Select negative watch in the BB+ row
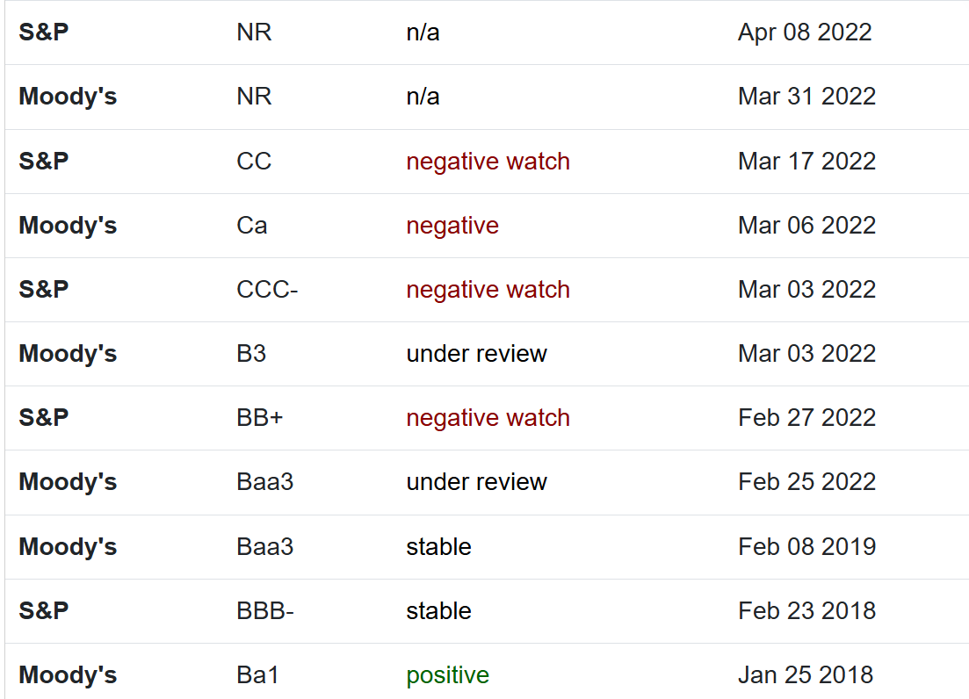The width and height of the screenshot is (969, 699). pos(488,418)
